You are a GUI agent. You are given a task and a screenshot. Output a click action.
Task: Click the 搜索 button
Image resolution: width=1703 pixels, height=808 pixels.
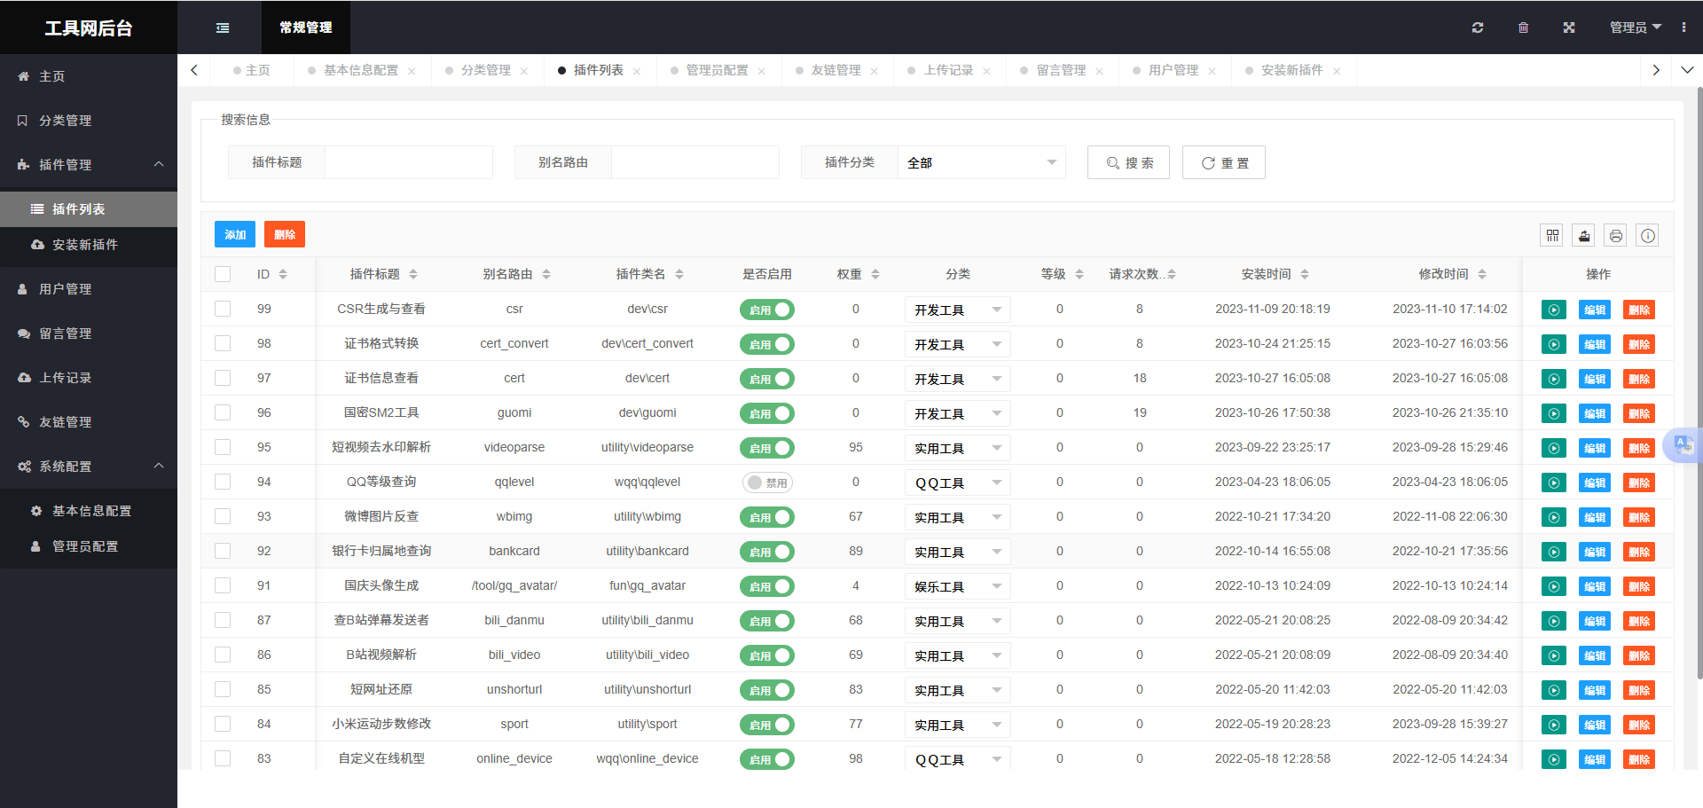tap(1128, 162)
